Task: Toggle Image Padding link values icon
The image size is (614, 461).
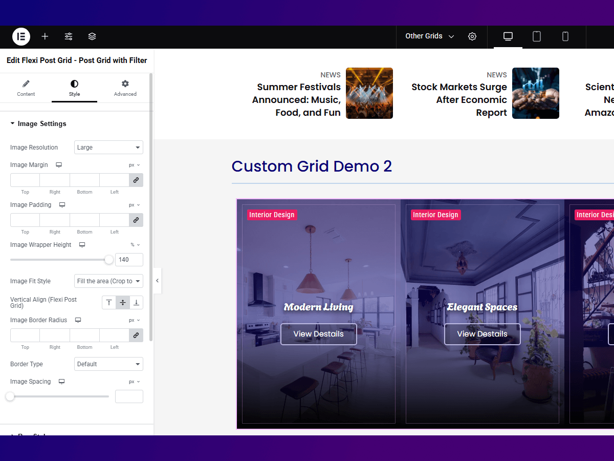Action: click(136, 220)
